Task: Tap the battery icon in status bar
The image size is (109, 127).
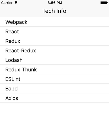Action: coord(104,3)
